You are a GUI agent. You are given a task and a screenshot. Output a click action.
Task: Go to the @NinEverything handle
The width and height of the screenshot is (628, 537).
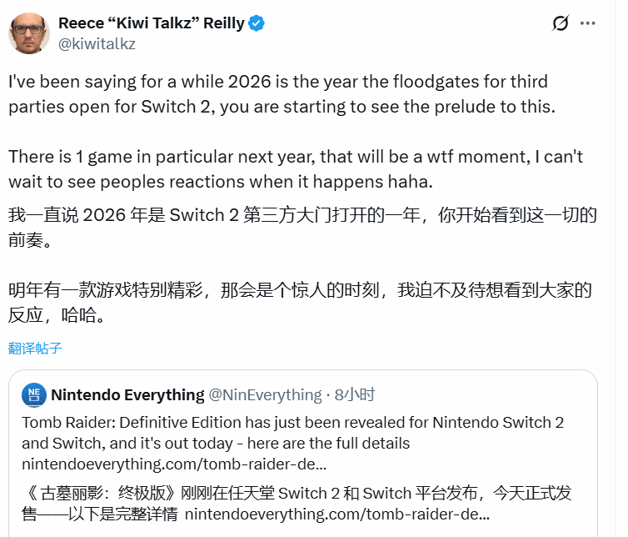click(x=265, y=394)
